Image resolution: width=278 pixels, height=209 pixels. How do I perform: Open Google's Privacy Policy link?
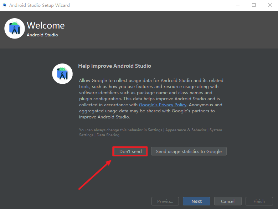point(163,105)
